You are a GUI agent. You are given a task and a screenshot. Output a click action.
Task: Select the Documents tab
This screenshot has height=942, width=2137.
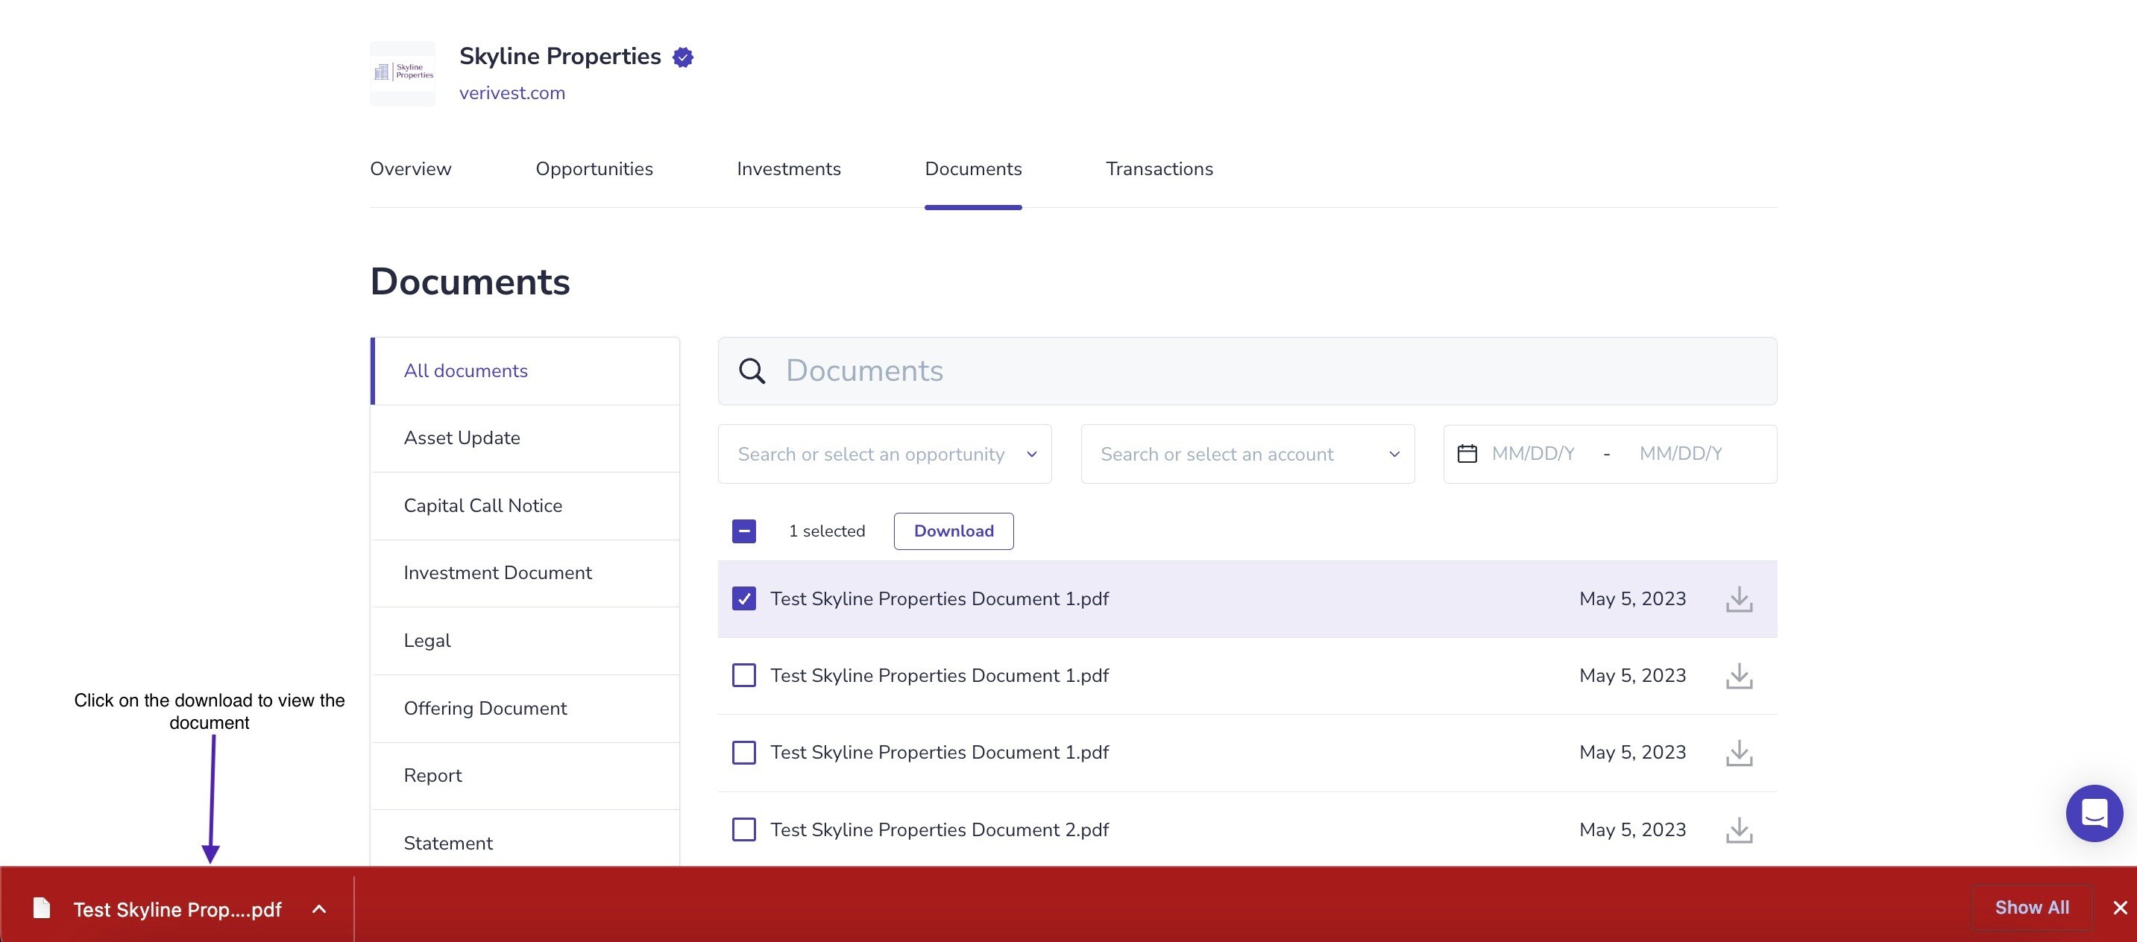click(973, 168)
